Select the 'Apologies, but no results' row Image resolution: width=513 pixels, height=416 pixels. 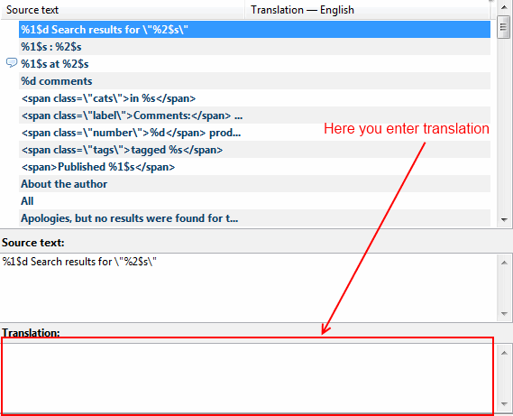(254, 217)
